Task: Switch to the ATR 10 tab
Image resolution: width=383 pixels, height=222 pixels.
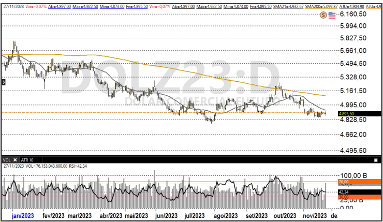Action: tap(27, 160)
